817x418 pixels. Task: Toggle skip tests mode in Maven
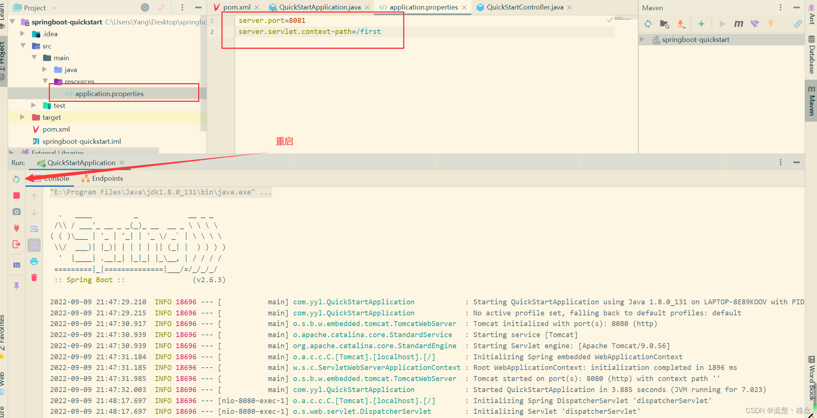tap(771, 24)
